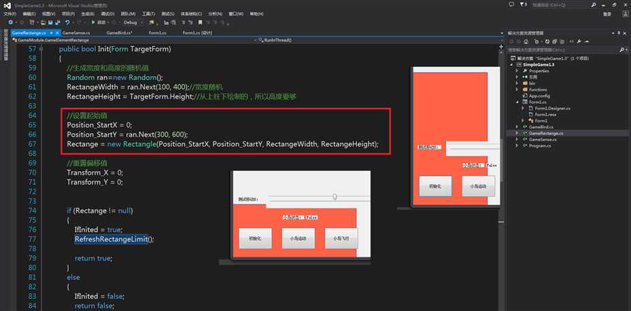Open the 工具(T) menu
The height and width of the screenshot is (311, 631).
click(x=148, y=14)
